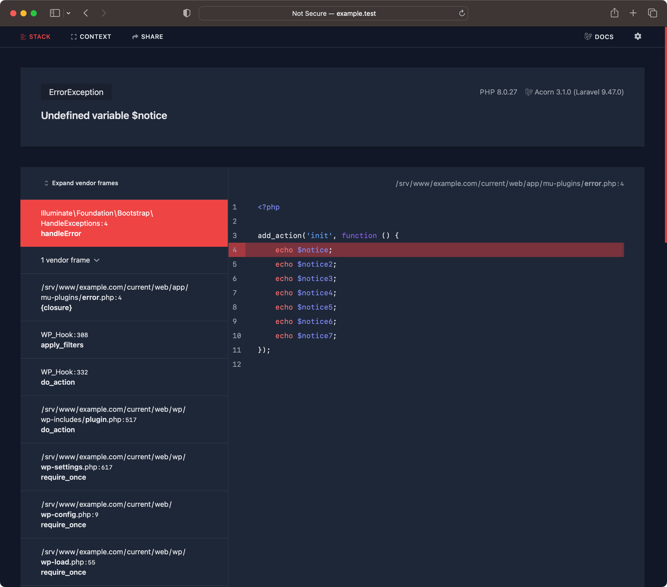Screen dimensions: 667x587
Task: Click the ErrorException error type label
Action: click(75, 91)
